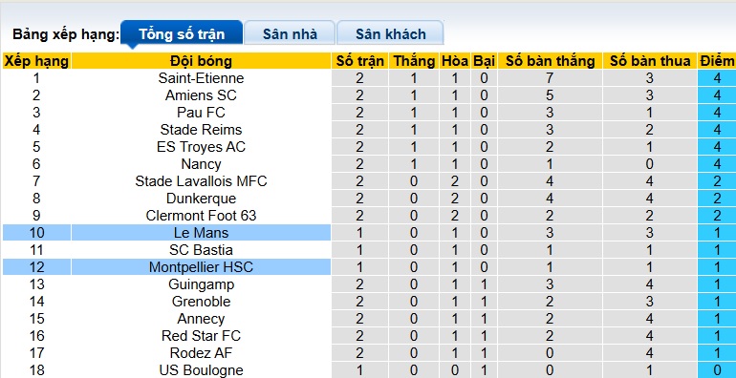Open the Amiens SC team link
The width and height of the screenshot is (736, 378).
pyautogui.click(x=201, y=95)
